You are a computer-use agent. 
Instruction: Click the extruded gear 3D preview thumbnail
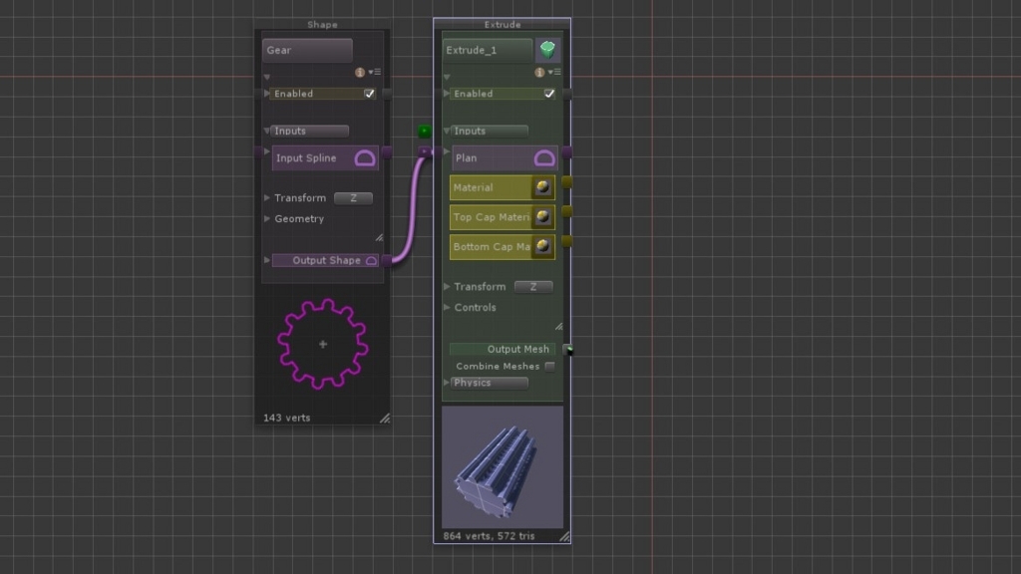point(503,467)
